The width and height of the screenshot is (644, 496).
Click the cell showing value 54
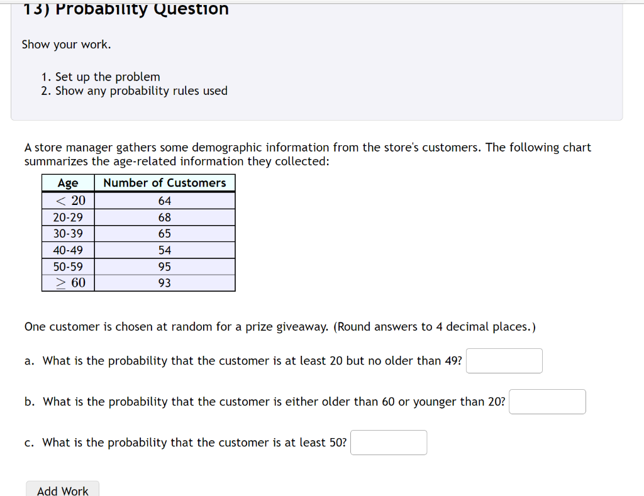165,250
